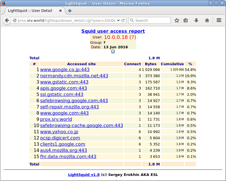The image size is (226, 181).
Task: Open the self-repair.mozilla.org:443 link
Action: (69, 107)
